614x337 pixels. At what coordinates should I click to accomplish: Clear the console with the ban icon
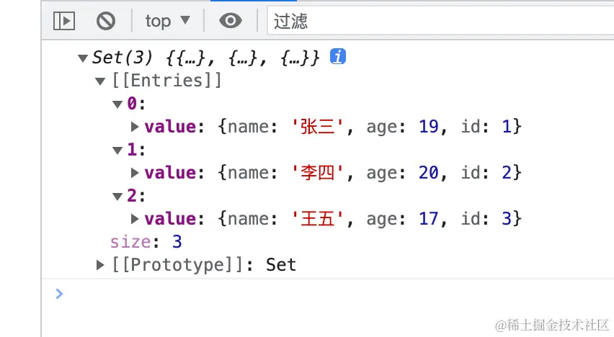(106, 21)
